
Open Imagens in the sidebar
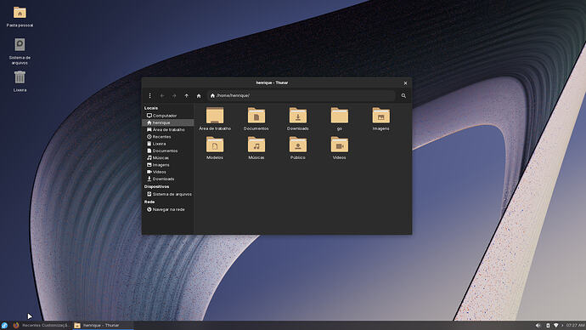168,165
